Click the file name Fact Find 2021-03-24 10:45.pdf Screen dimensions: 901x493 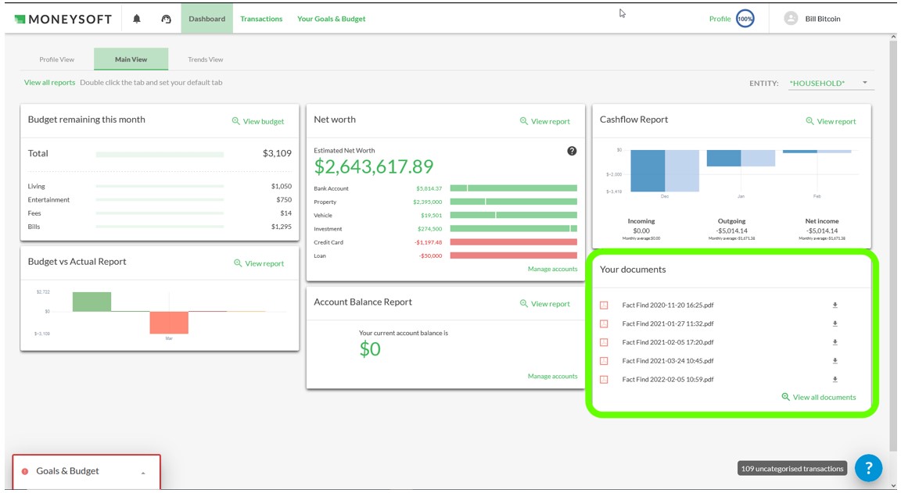(x=668, y=361)
